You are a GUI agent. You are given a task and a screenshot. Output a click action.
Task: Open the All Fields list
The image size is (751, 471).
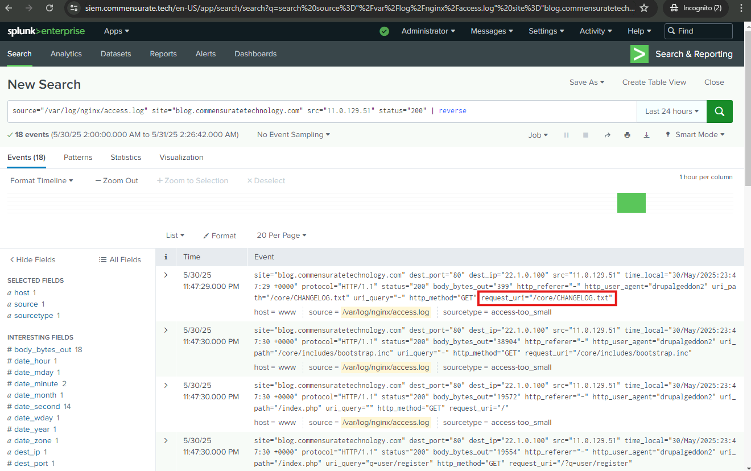click(119, 259)
